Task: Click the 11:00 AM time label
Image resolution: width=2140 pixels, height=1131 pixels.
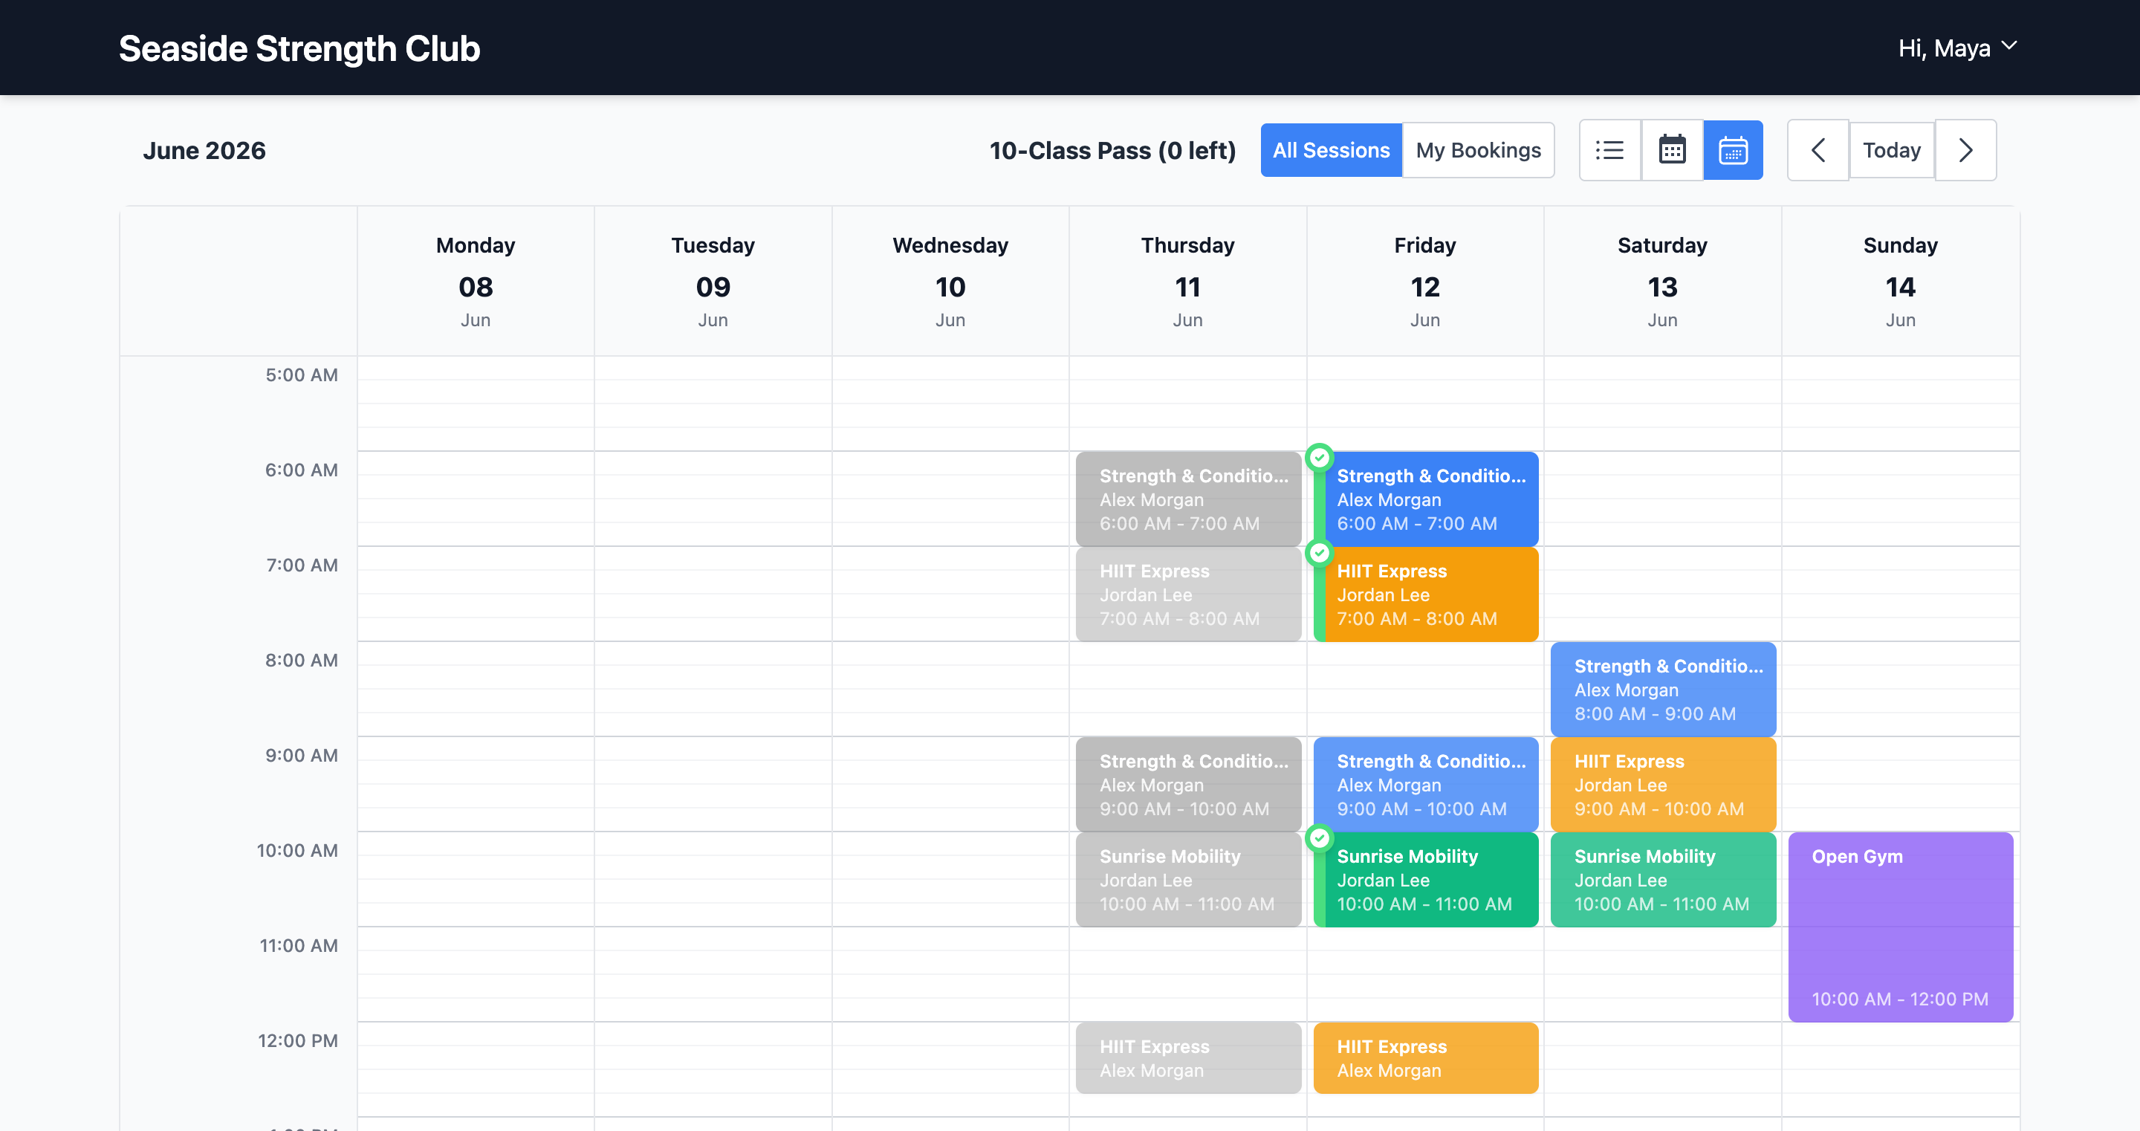Action: coord(298,946)
